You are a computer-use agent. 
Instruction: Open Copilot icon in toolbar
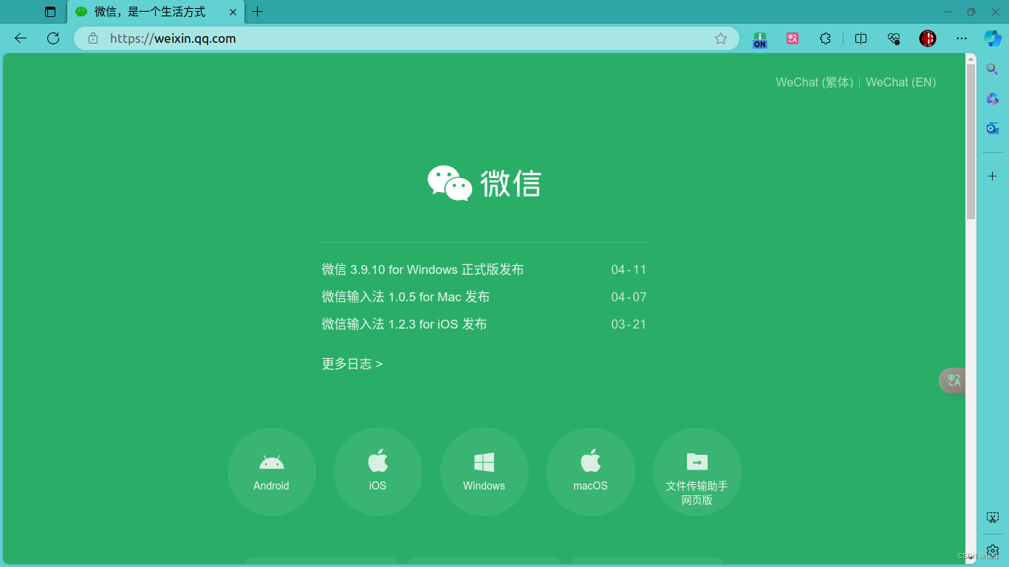click(992, 38)
